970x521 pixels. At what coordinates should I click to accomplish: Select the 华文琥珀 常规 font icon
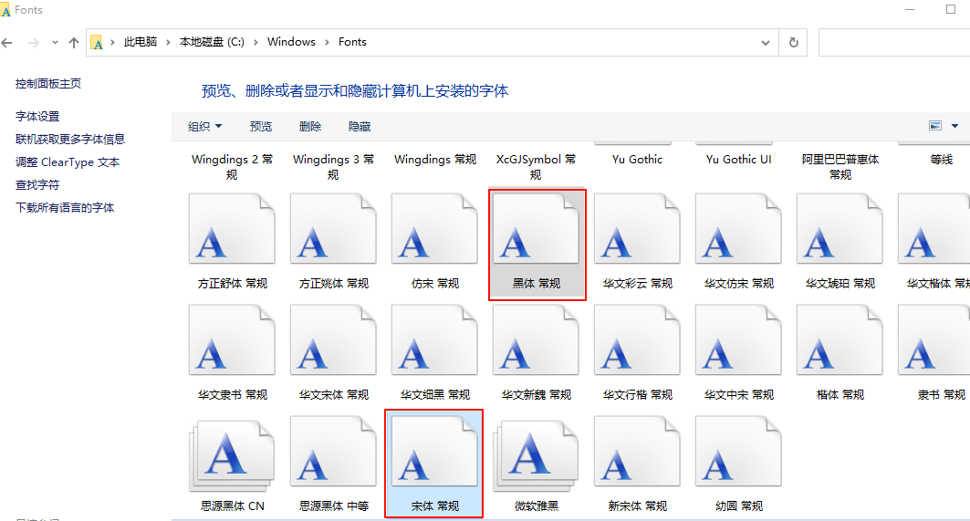coord(840,229)
